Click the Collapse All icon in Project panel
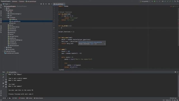 pos(46,4)
